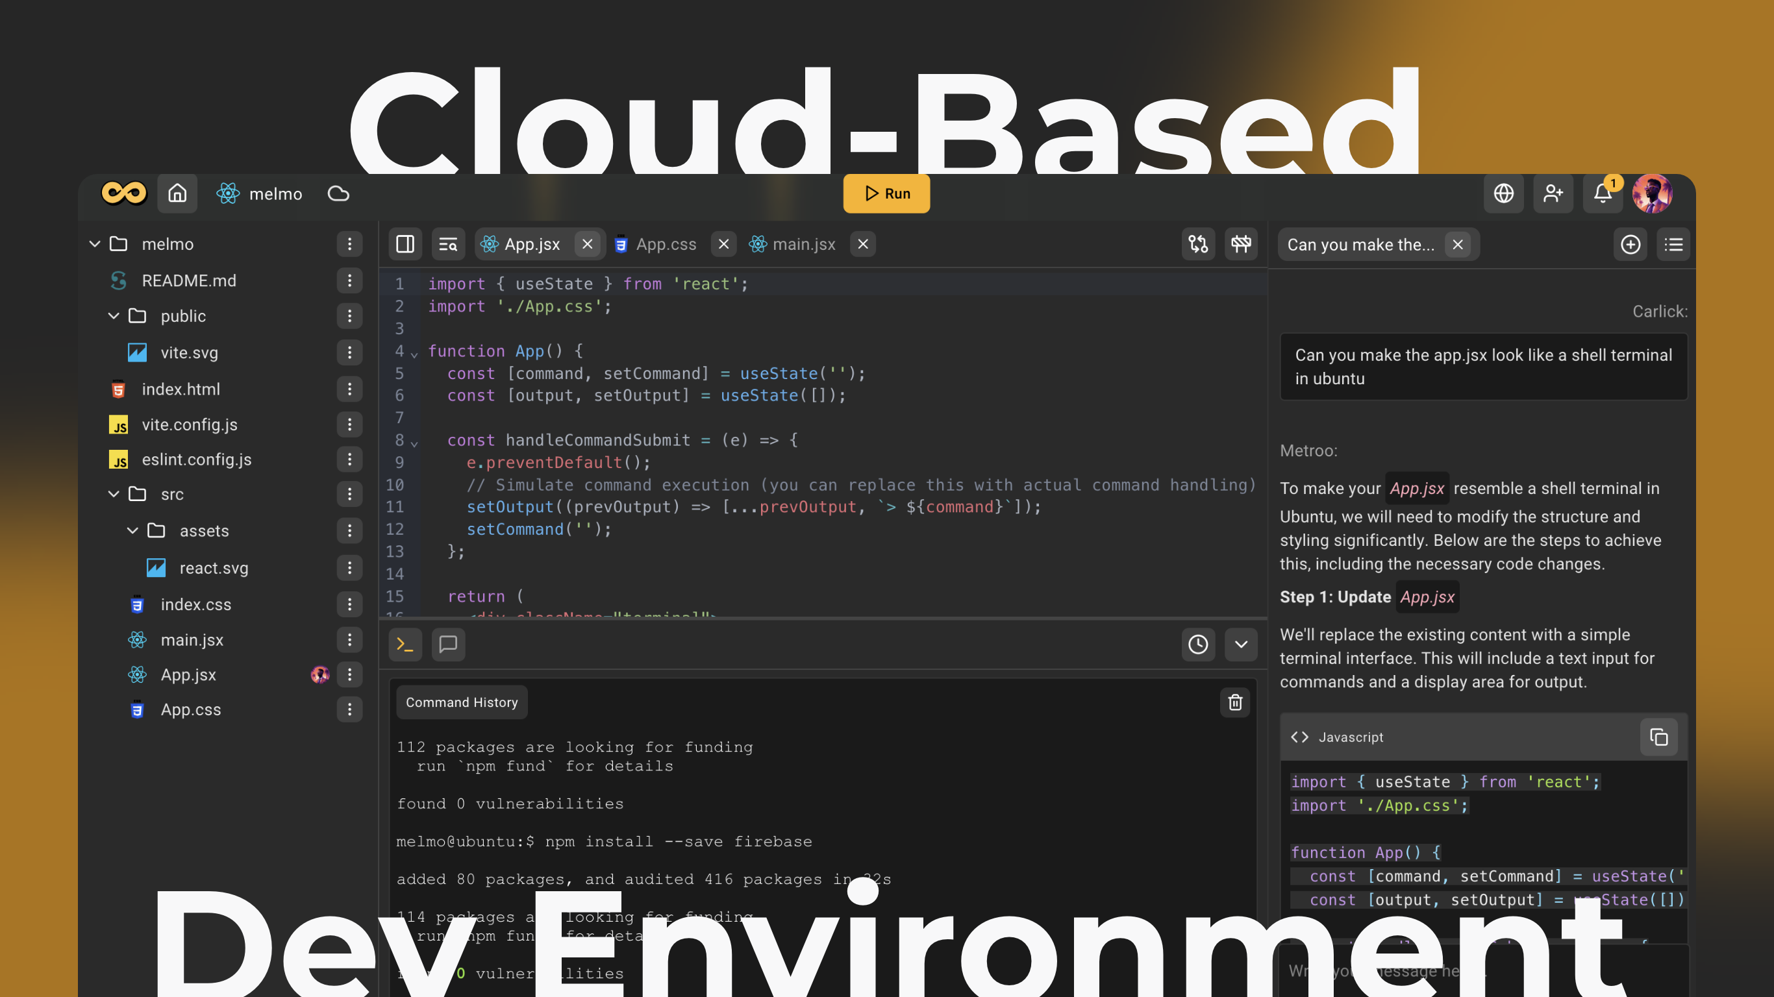The width and height of the screenshot is (1774, 997).
Task: Invite a collaborator with add-user icon
Action: 1553,193
